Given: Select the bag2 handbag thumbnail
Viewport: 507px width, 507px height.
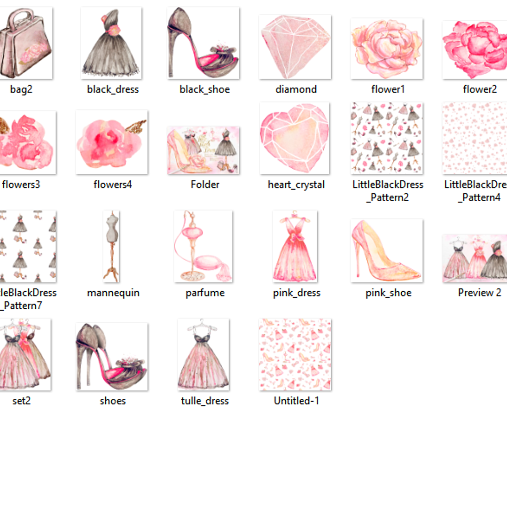Looking at the screenshot, I should click(x=23, y=44).
